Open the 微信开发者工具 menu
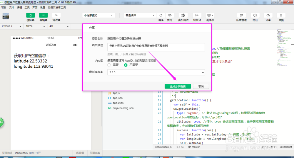 (57, 8)
